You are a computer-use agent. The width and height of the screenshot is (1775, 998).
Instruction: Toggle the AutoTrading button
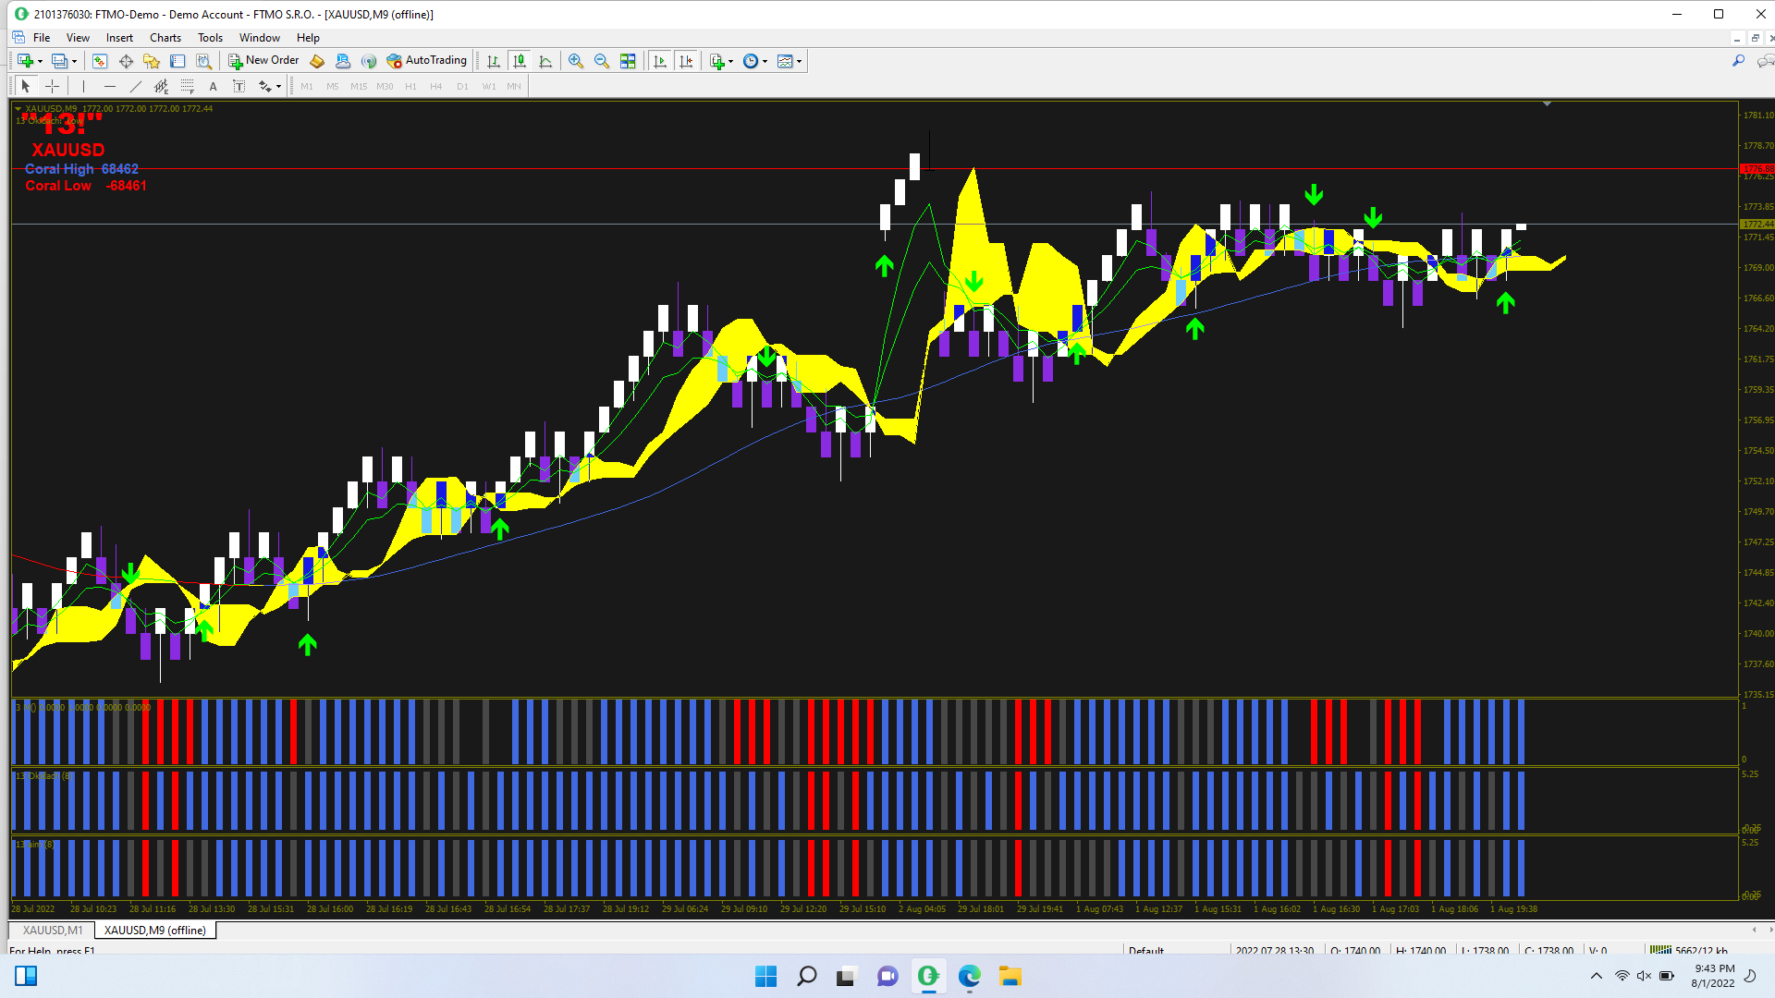pos(426,61)
